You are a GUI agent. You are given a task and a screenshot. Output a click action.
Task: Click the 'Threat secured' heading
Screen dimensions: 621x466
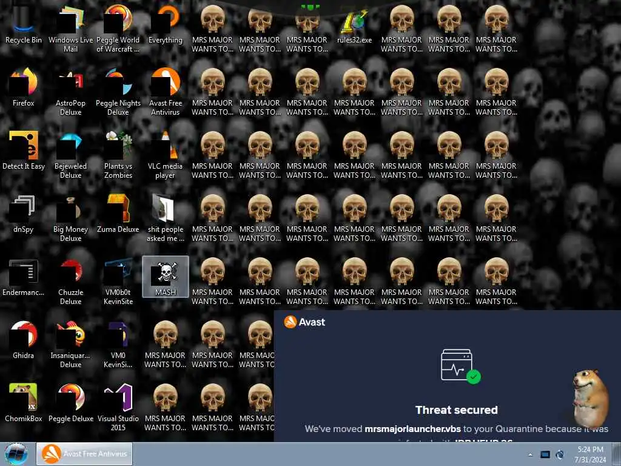click(456, 410)
